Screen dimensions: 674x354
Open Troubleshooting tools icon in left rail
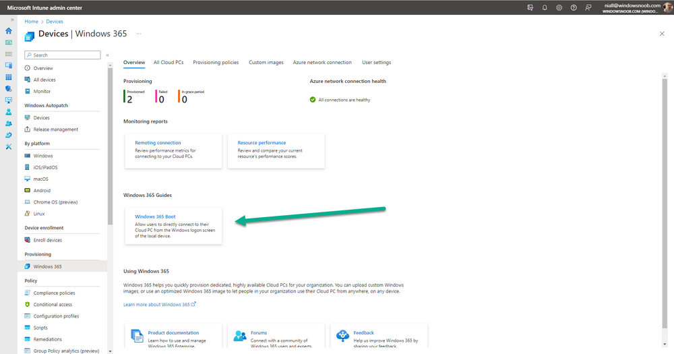click(9, 147)
